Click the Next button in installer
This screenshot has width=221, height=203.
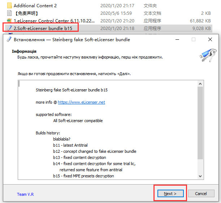tap(170, 193)
